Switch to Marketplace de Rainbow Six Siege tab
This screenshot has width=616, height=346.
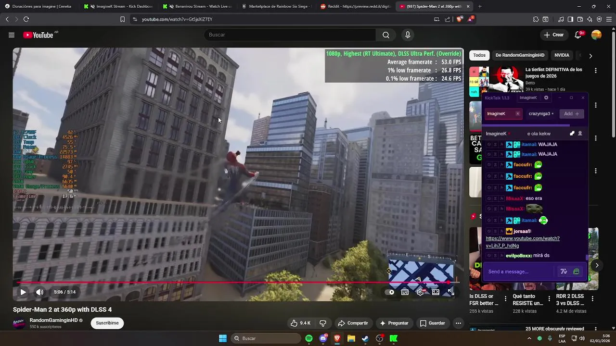[x=277, y=6]
